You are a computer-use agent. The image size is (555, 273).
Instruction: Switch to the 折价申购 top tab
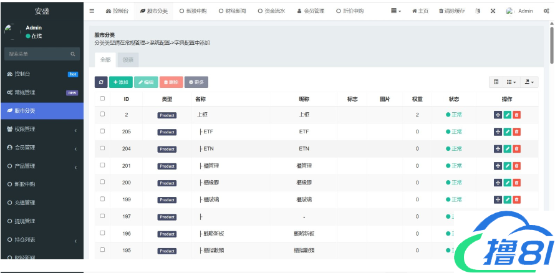350,11
